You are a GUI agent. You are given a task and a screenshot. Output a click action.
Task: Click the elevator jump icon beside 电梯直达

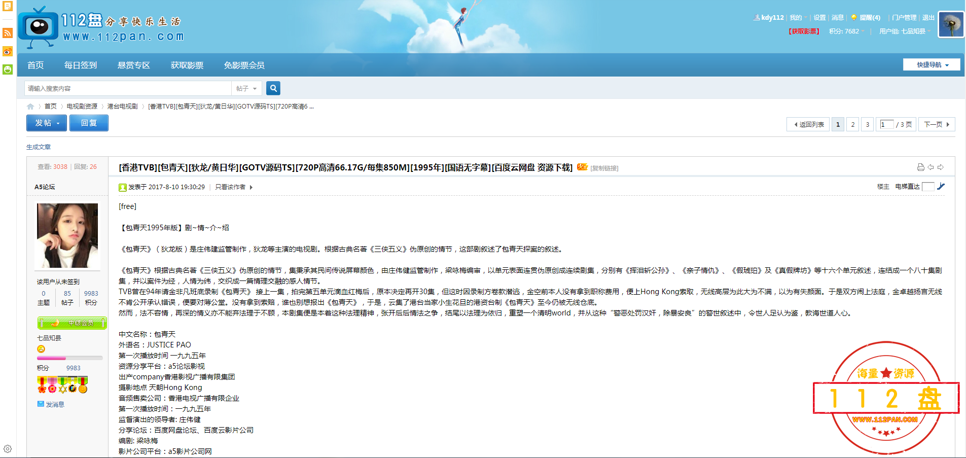coord(941,186)
